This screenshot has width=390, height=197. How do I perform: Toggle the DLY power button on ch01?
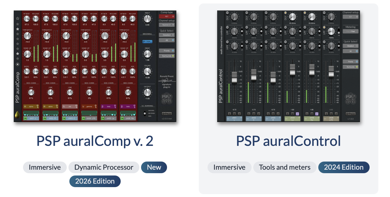pos(227,13)
